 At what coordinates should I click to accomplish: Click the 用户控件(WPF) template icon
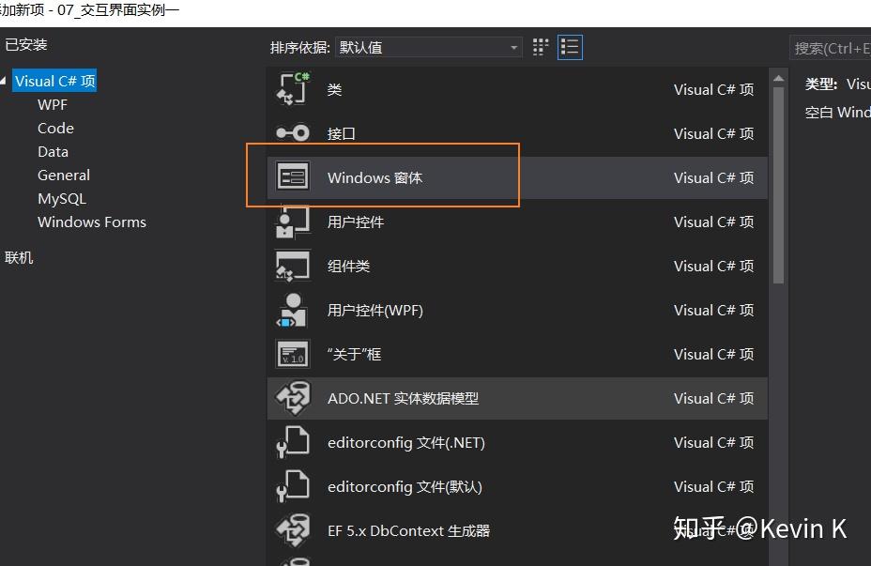point(292,310)
